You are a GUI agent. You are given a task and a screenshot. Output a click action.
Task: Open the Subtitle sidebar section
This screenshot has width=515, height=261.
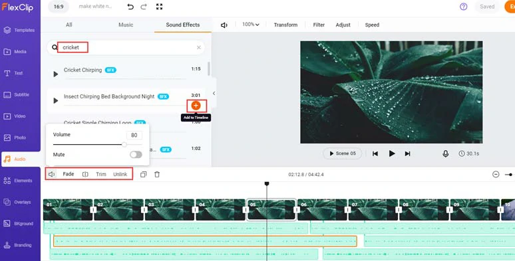tap(16, 95)
